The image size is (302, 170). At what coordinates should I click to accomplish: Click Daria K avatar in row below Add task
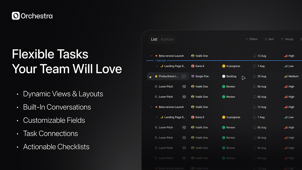click(192, 66)
